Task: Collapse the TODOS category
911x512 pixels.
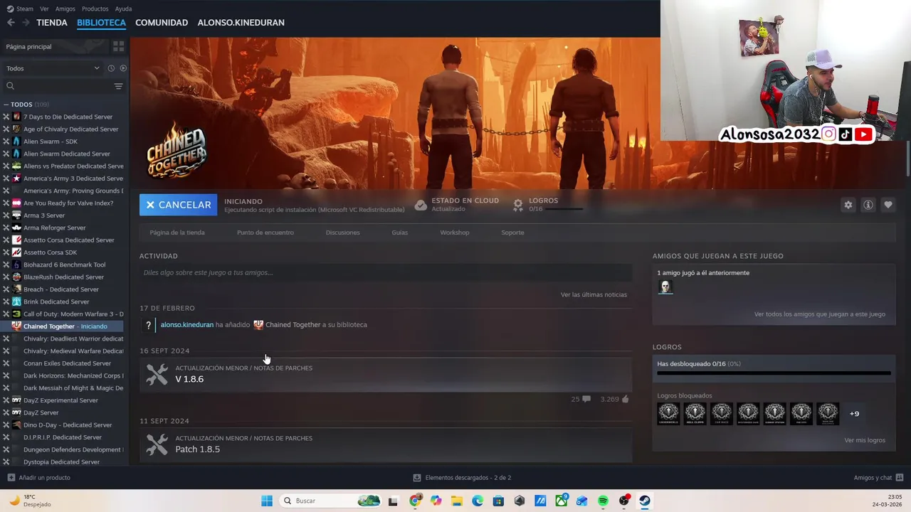Action: click(6, 105)
